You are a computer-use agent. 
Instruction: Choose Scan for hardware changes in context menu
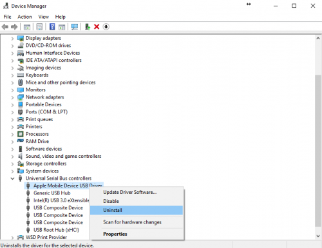[137, 222]
